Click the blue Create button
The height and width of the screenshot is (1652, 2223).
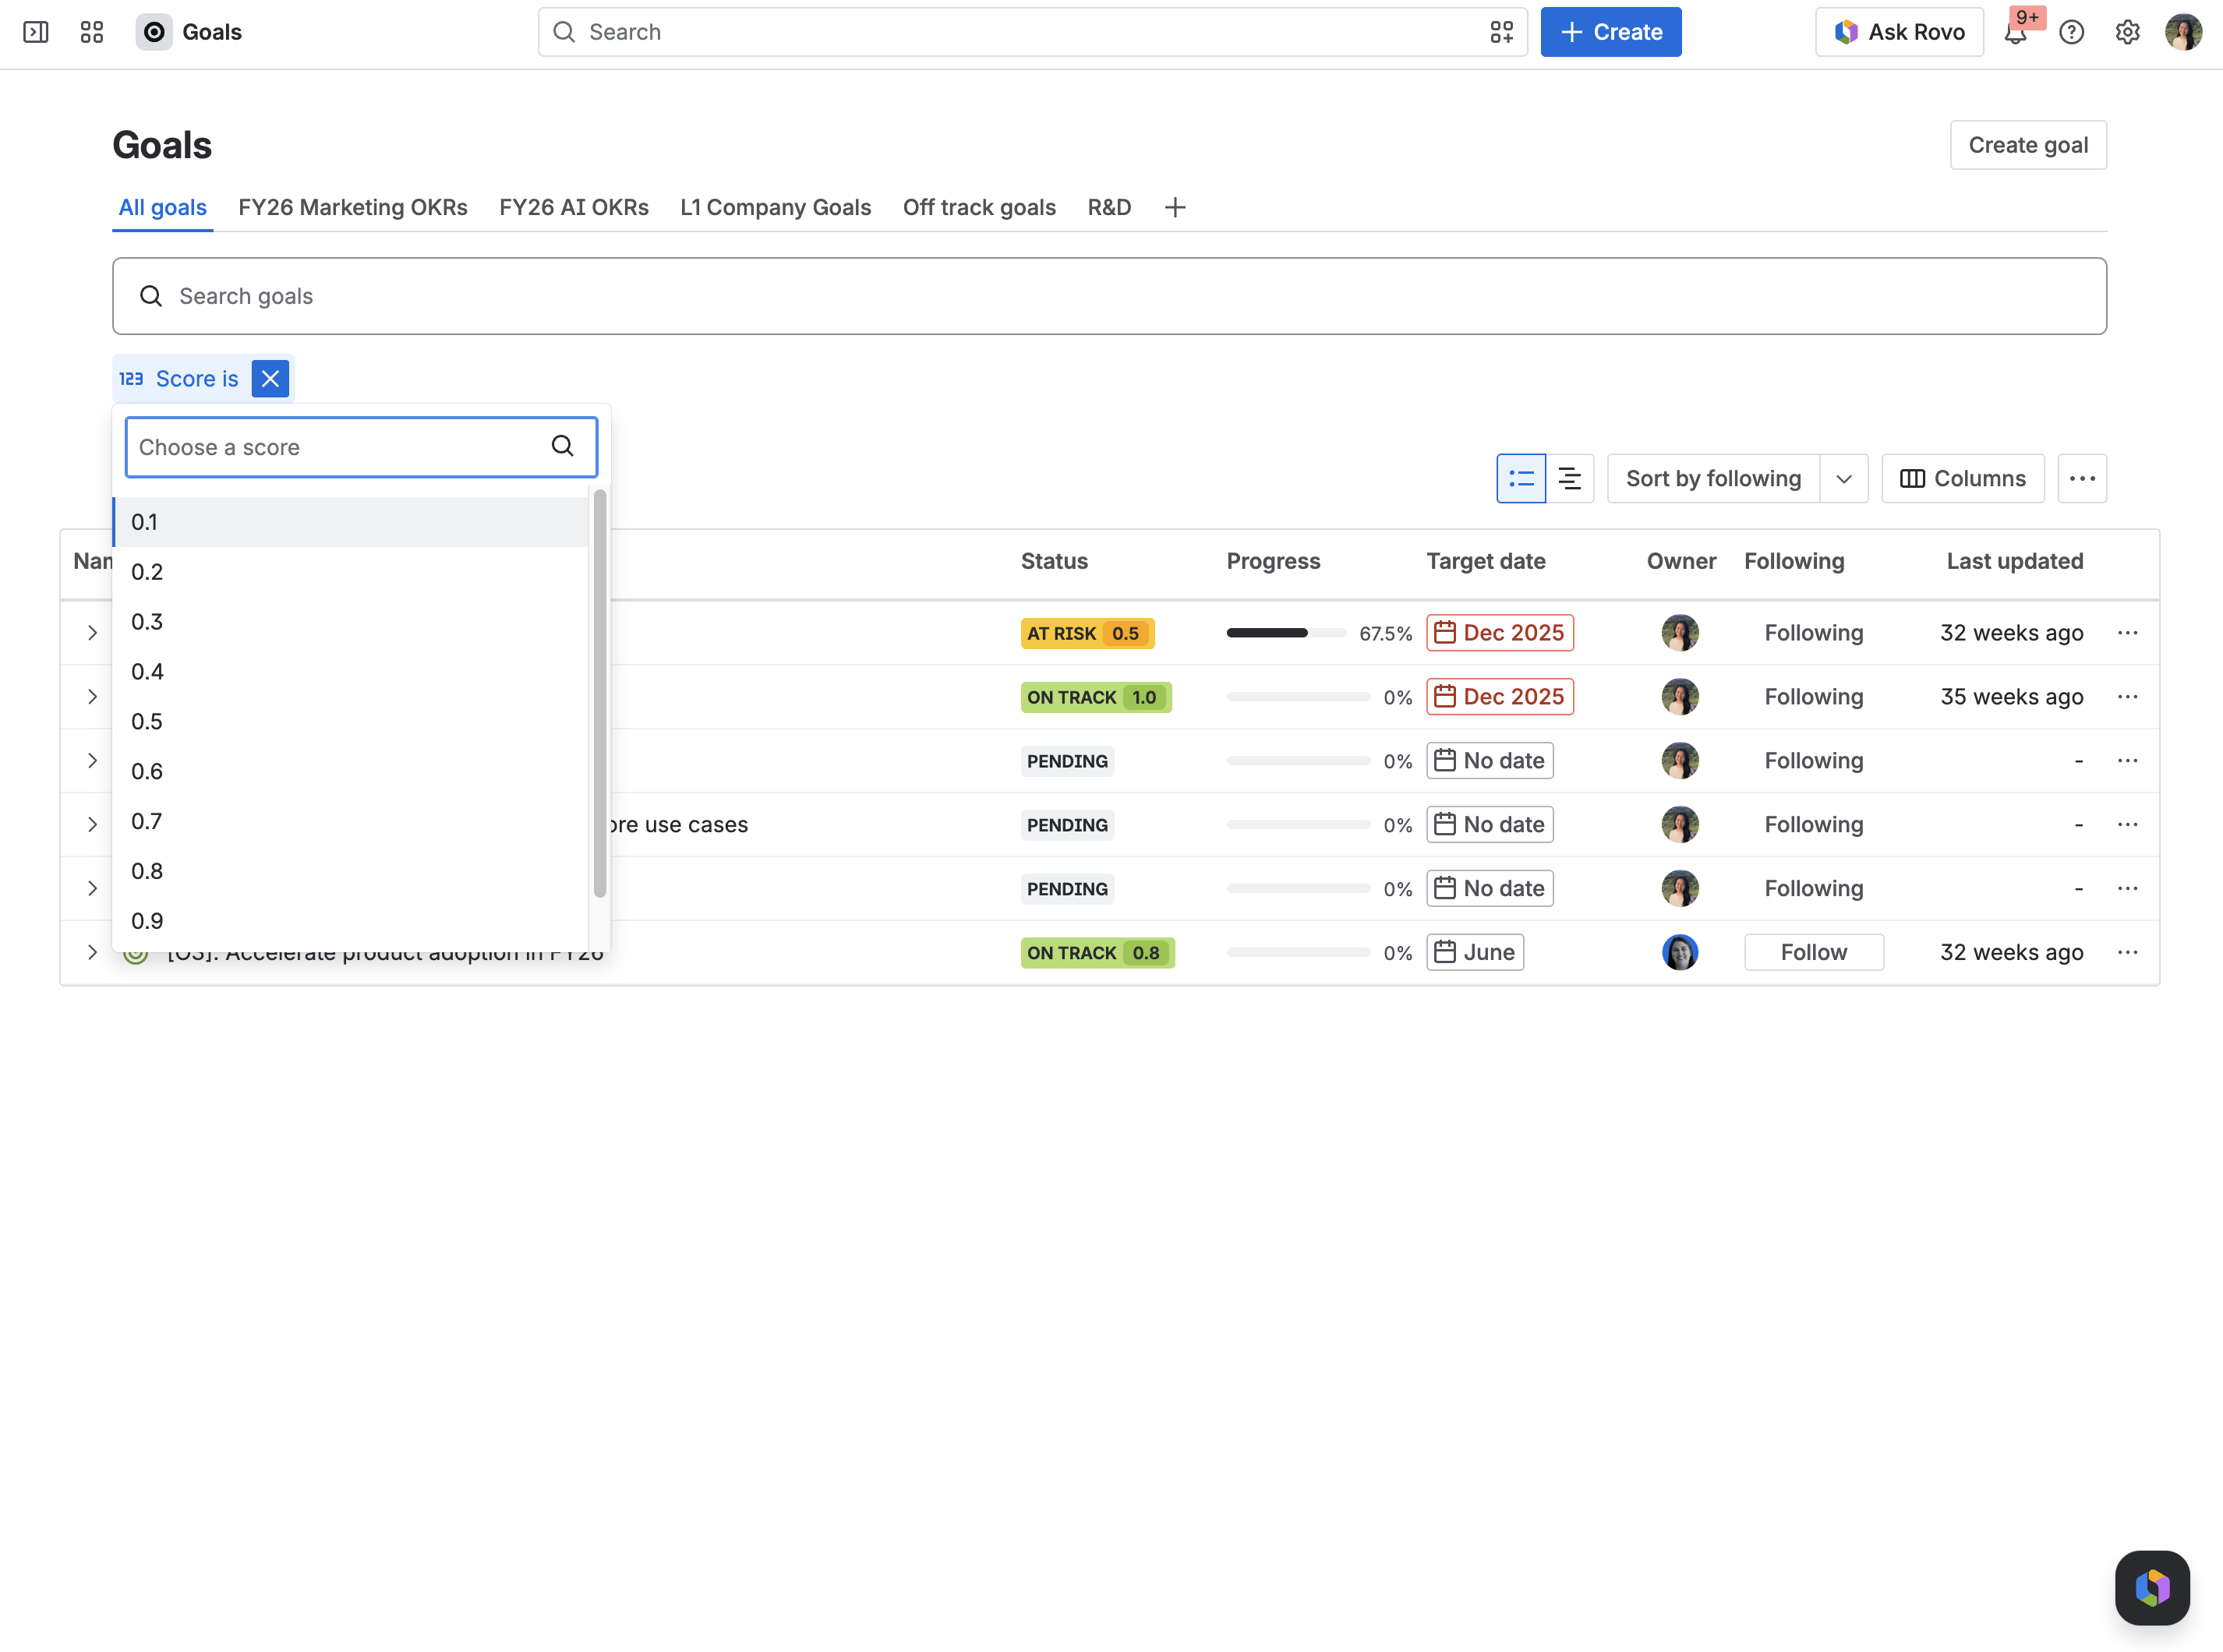click(x=1610, y=32)
